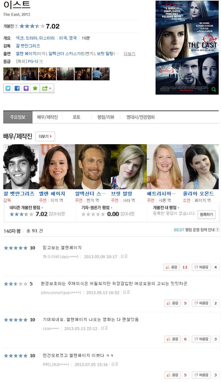Click the help icon beside 개봉전
The height and width of the screenshot is (382, 221).
[x=16, y=26]
